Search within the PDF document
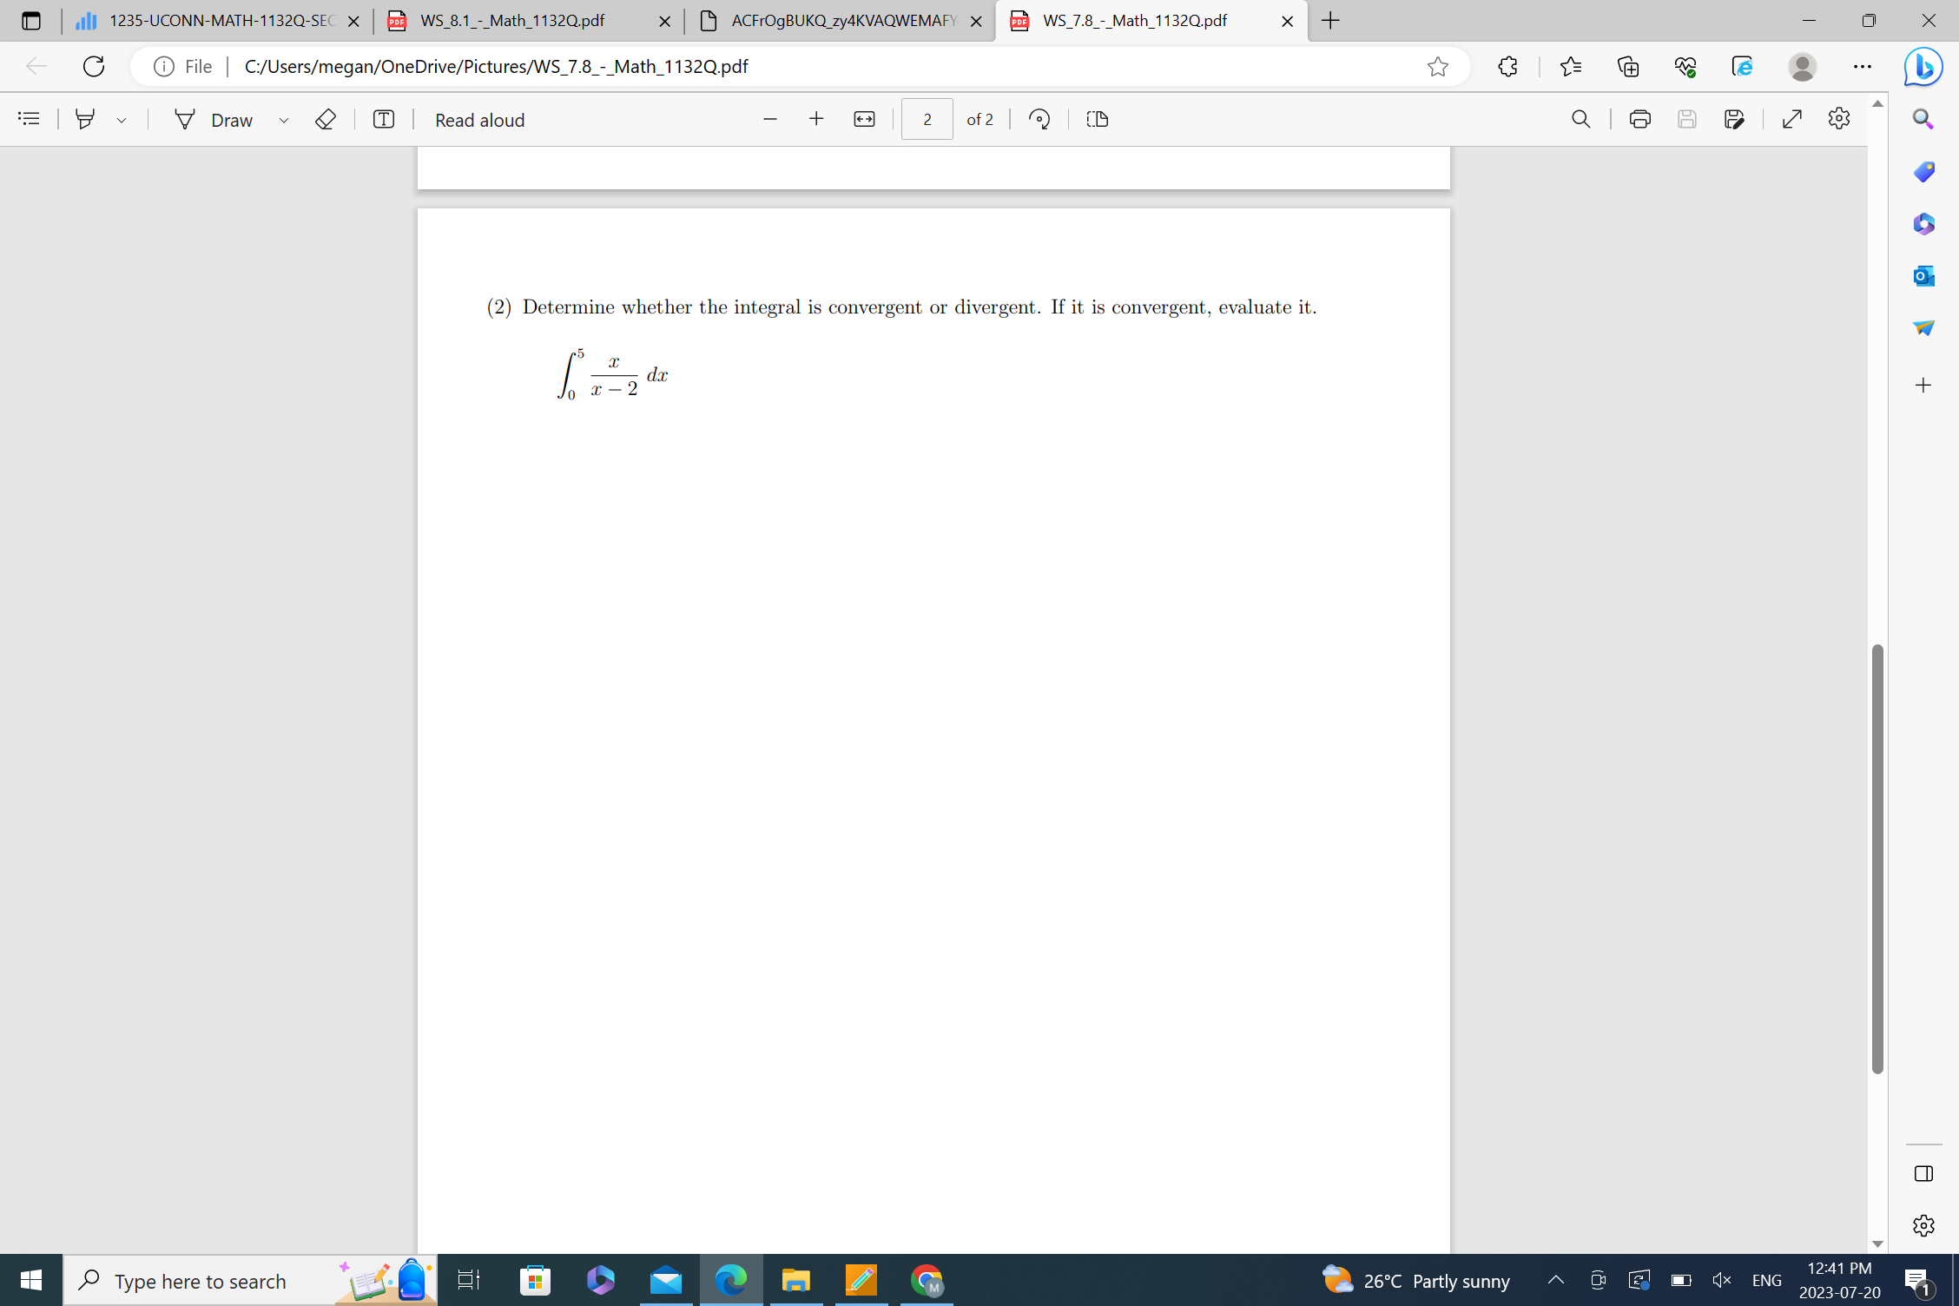 [1580, 119]
